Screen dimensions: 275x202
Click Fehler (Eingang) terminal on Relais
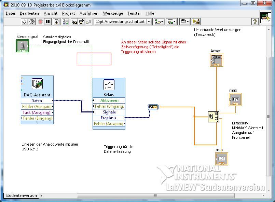point(109,106)
